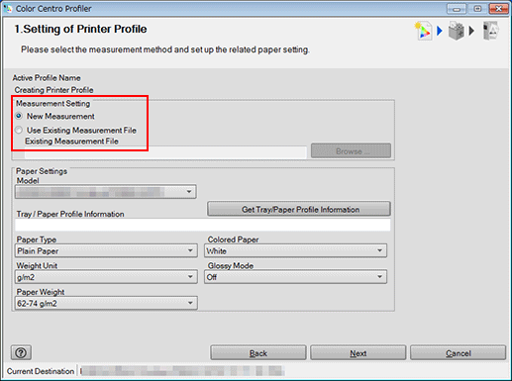Click the Color Centro Profiler title bar icon
Viewport: 512px width, 381px height.
[8, 8]
